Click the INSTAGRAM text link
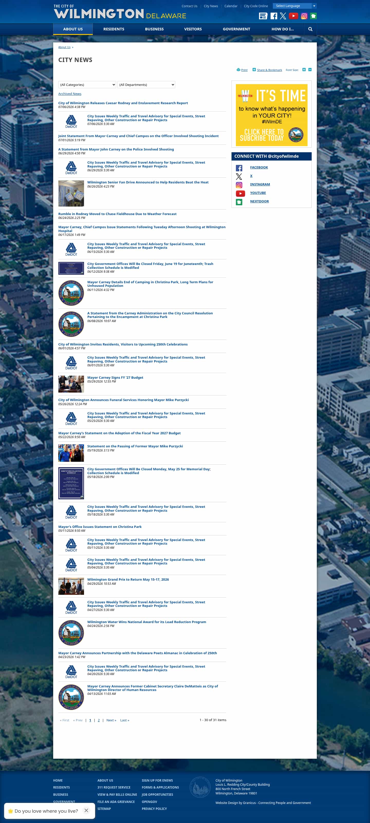Viewport: 370px width, 823px height. click(260, 184)
